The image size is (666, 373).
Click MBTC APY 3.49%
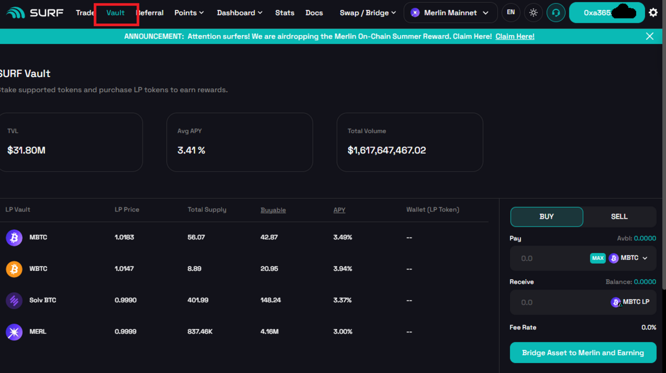[342, 238]
